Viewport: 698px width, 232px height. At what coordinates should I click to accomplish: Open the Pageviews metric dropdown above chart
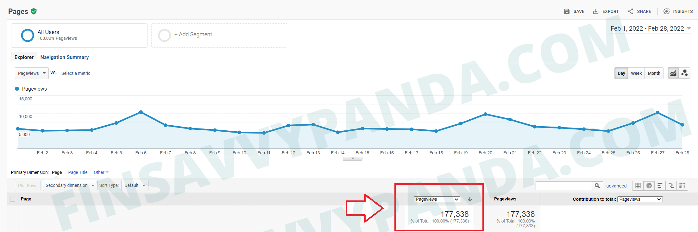coord(32,73)
